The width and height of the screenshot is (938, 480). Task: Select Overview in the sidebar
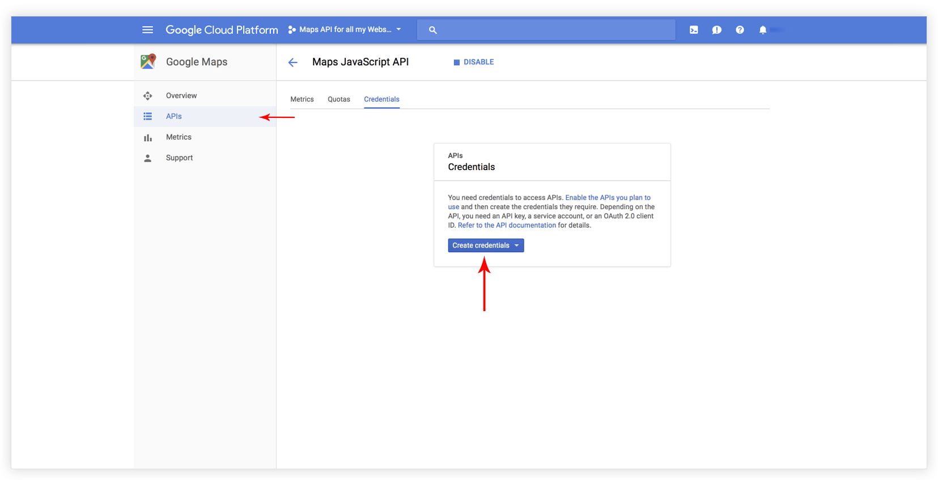tap(181, 96)
